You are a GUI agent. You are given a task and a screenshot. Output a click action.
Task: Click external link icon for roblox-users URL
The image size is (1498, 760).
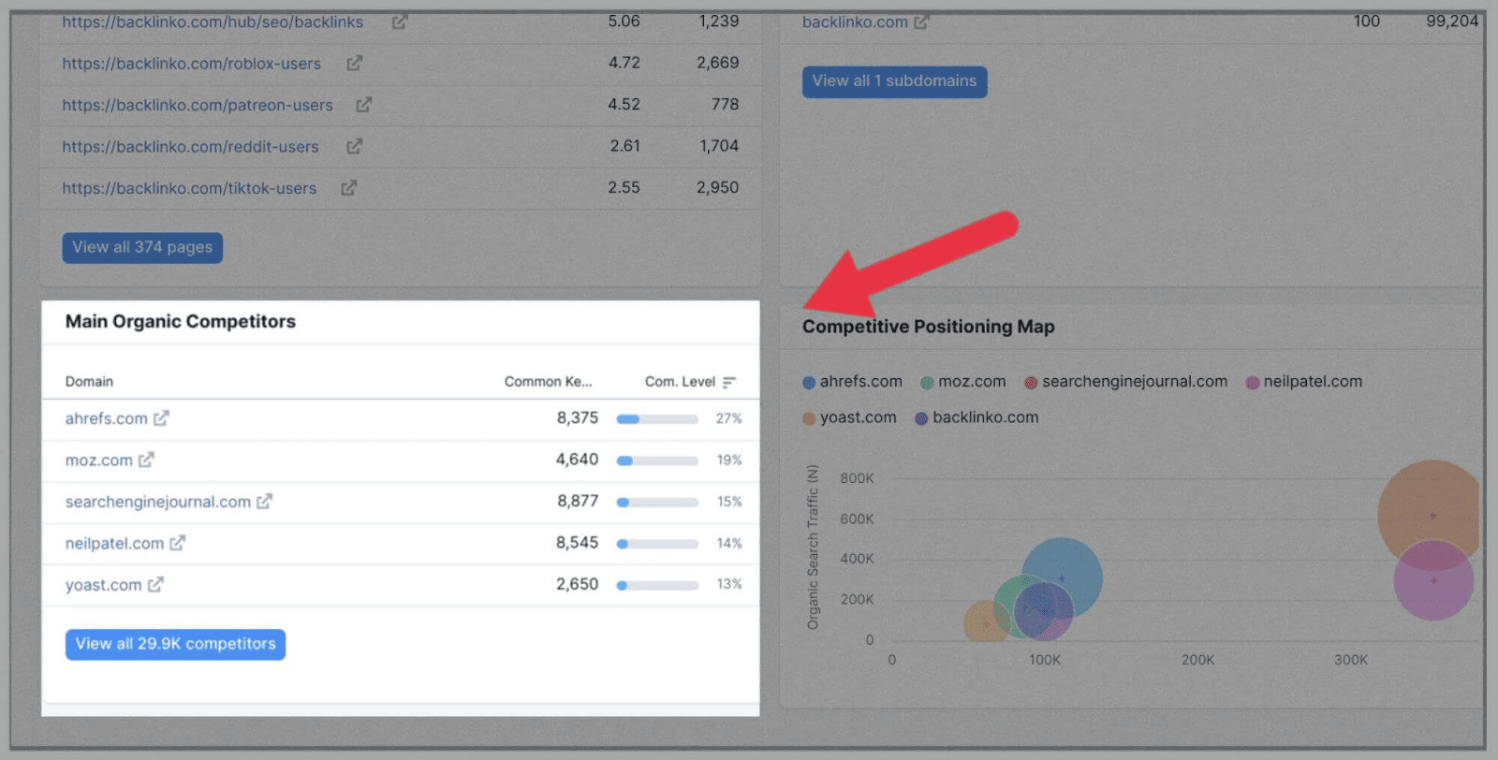tap(354, 64)
